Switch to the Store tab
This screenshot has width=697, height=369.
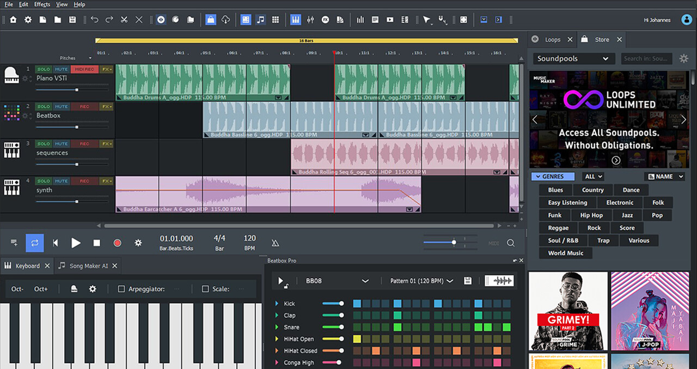[601, 39]
